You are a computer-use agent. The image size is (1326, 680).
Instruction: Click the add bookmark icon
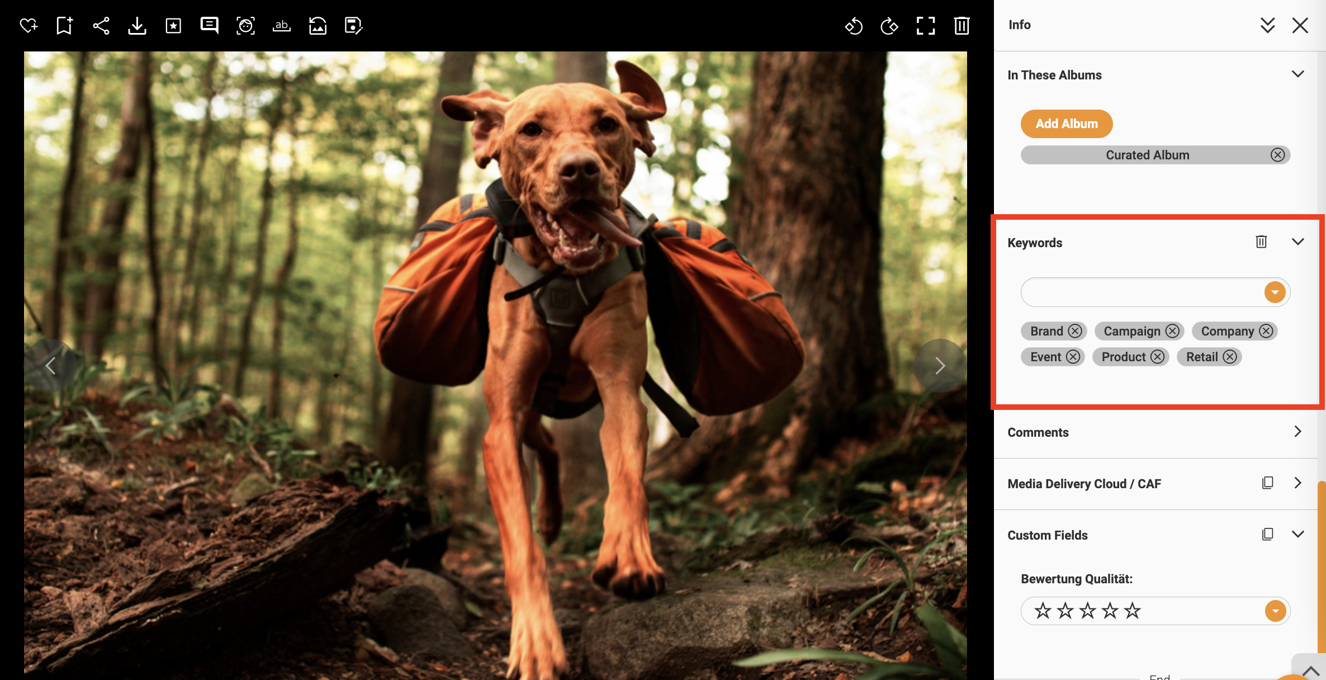pyautogui.click(x=65, y=26)
